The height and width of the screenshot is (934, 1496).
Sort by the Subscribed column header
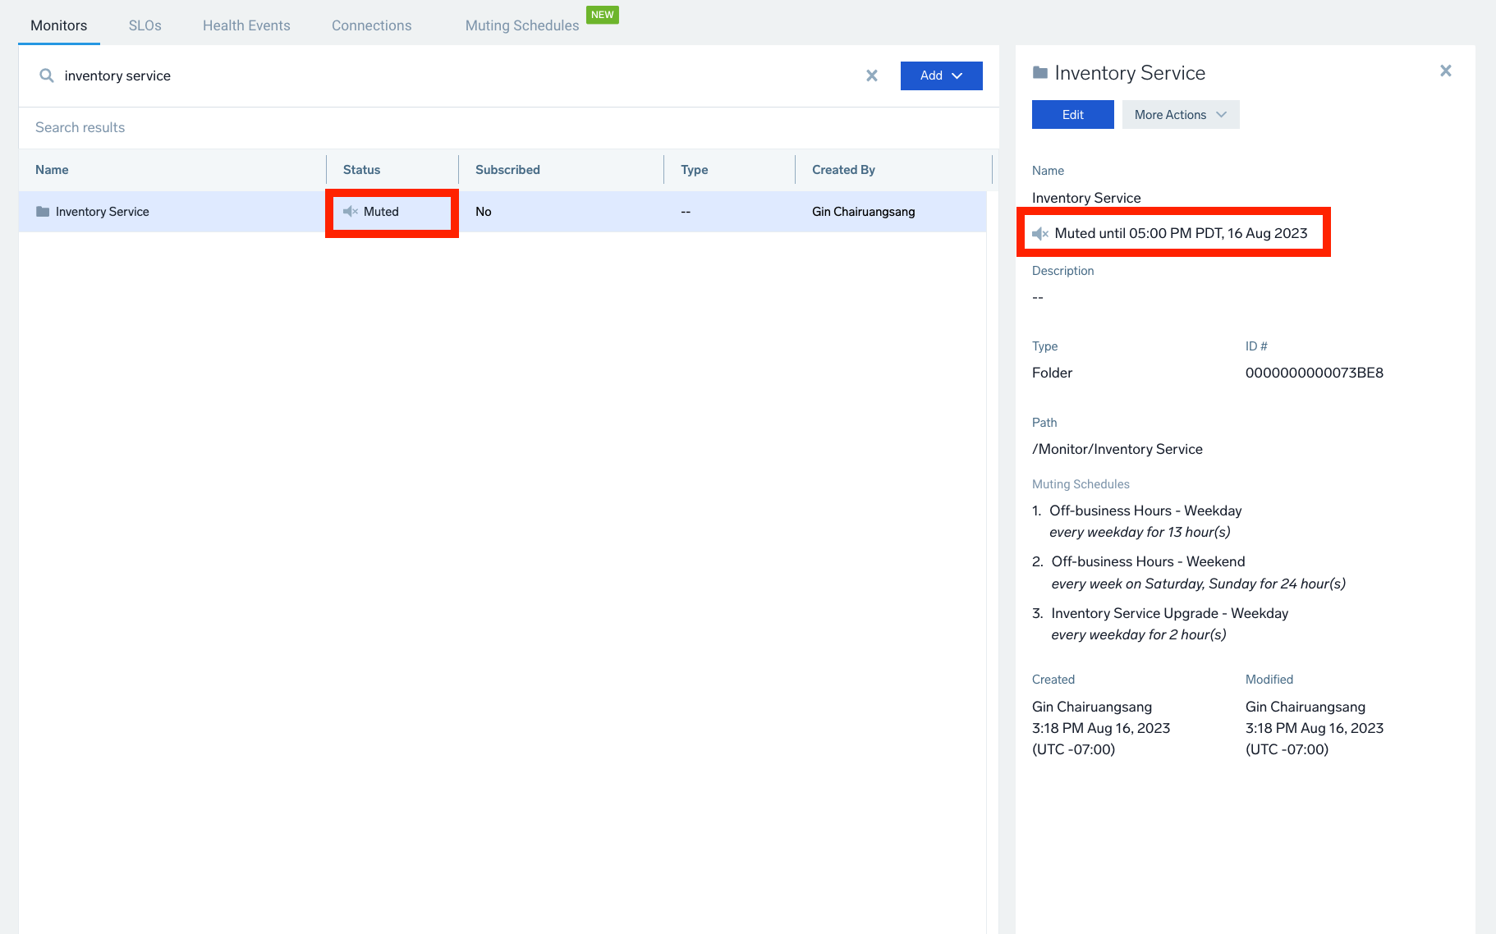pyautogui.click(x=507, y=170)
